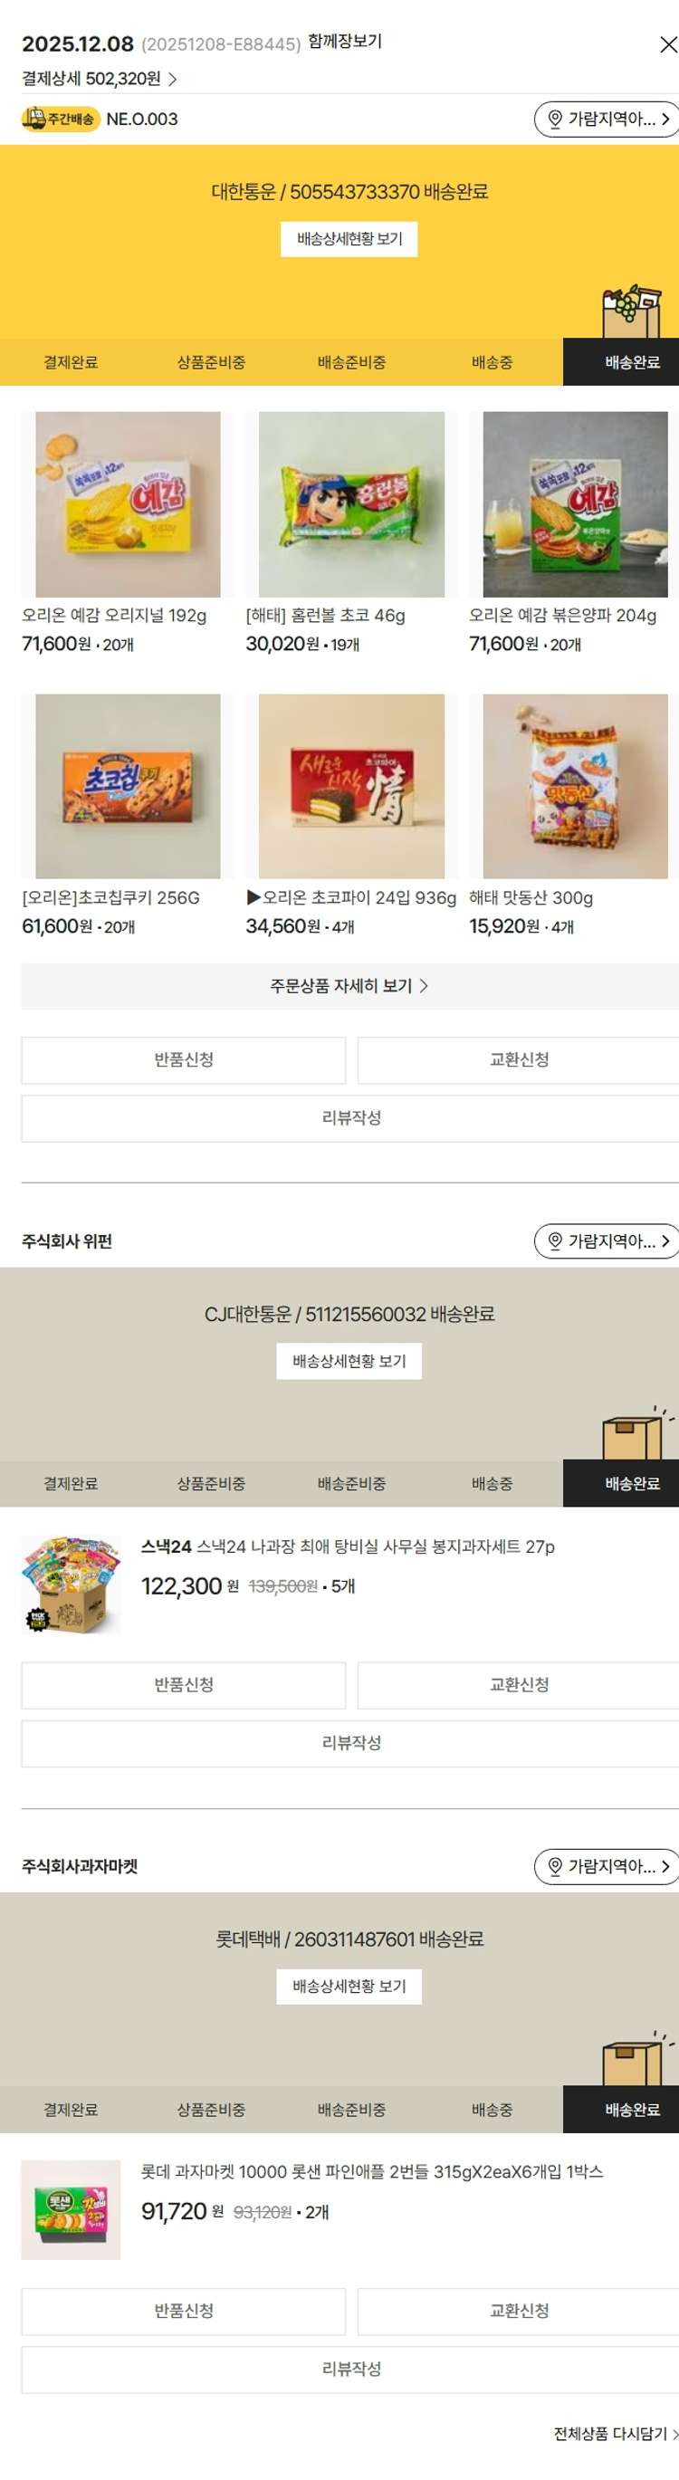Click the delivery box icon for 주식회사 위펀

coord(634,1433)
